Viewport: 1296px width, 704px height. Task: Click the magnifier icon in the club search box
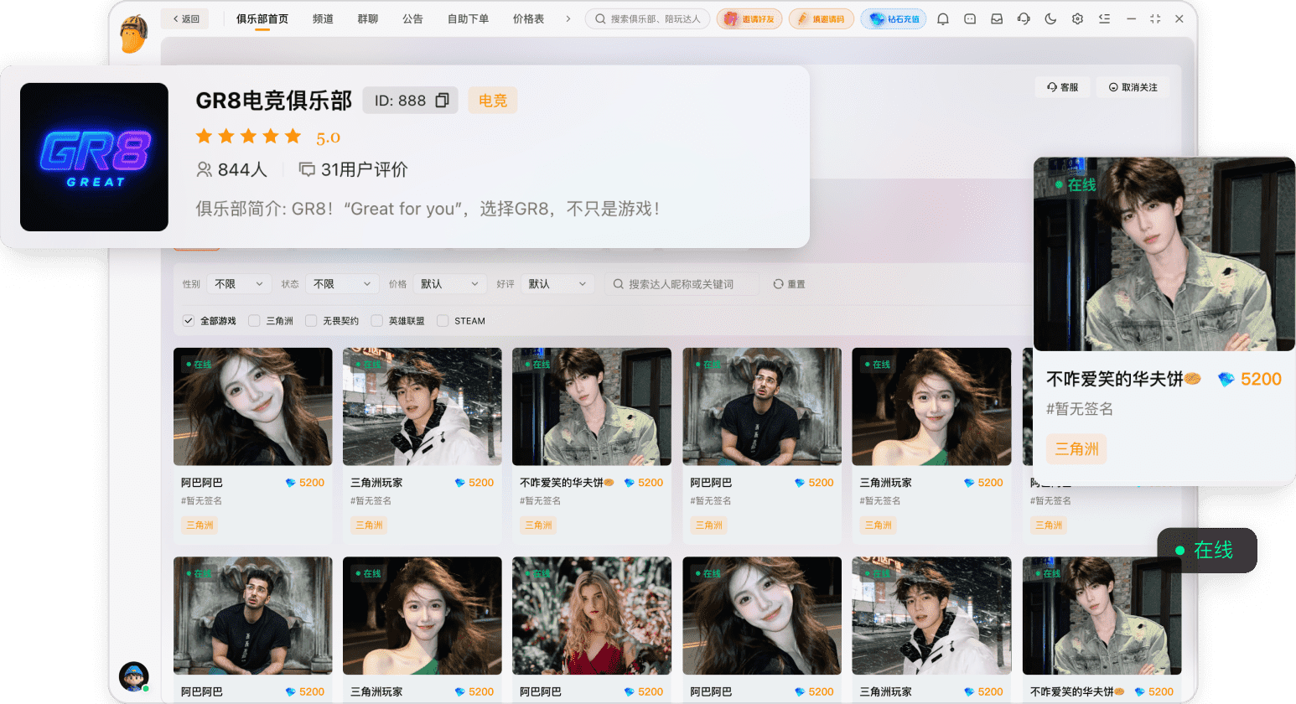click(600, 18)
